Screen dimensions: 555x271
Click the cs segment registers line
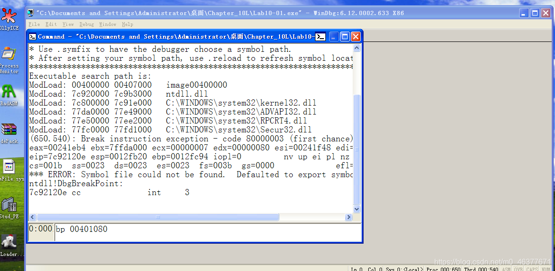[x=191, y=165]
